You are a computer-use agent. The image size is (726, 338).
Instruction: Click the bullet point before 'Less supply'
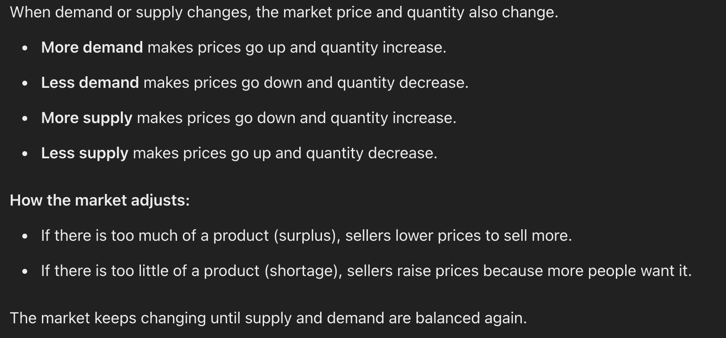(25, 153)
